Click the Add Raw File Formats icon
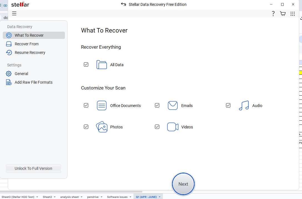This screenshot has width=302, height=199. (x=9, y=82)
